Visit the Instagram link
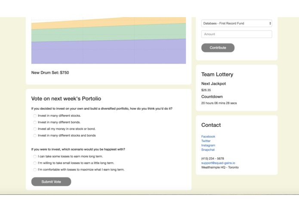Image resolution: width=299 pixels, height=212 pixels. [x=208, y=145]
